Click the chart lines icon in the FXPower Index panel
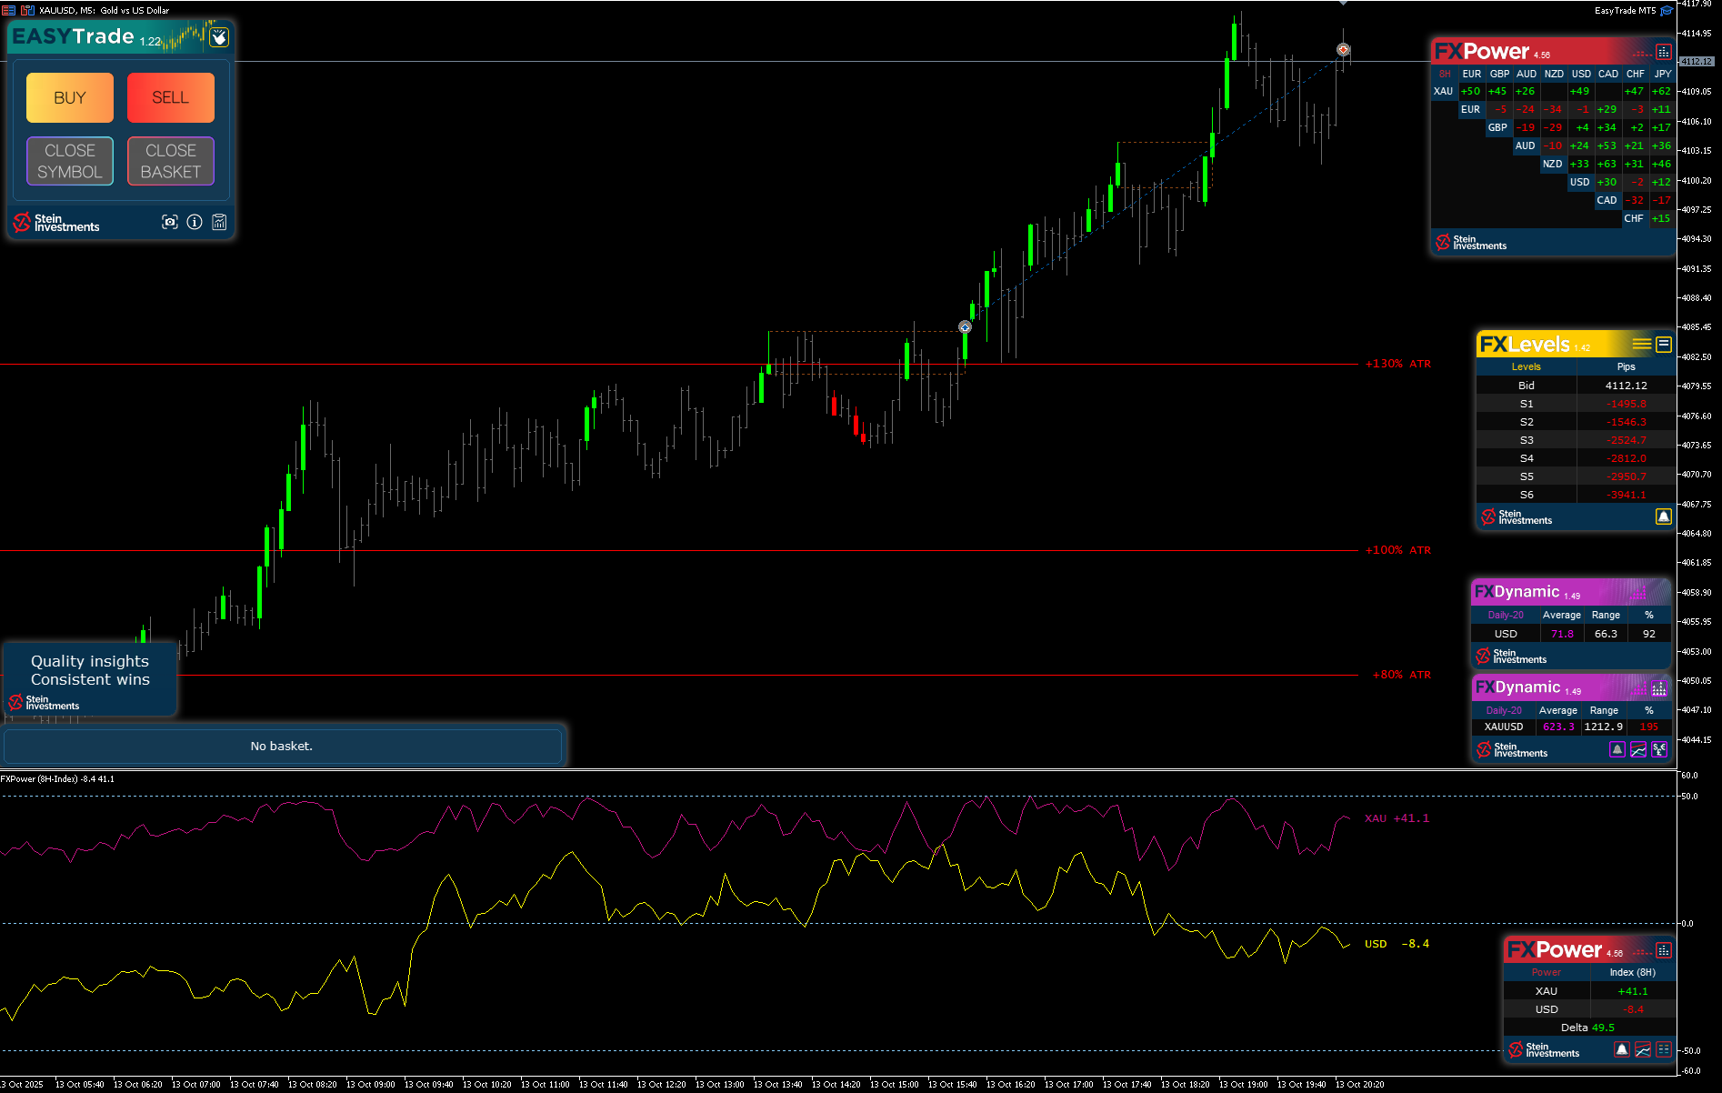The width and height of the screenshot is (1722, 1093). pyautogui.click(x=1643, y=1049)
